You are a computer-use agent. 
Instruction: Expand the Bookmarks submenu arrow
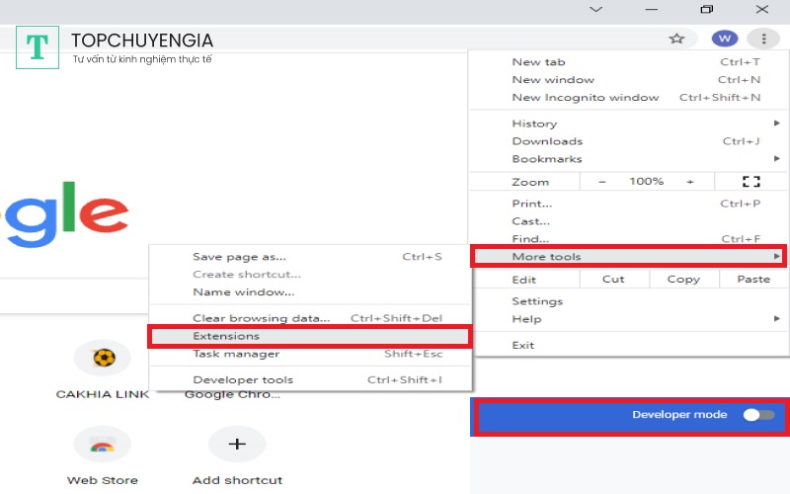coord(777,159)
